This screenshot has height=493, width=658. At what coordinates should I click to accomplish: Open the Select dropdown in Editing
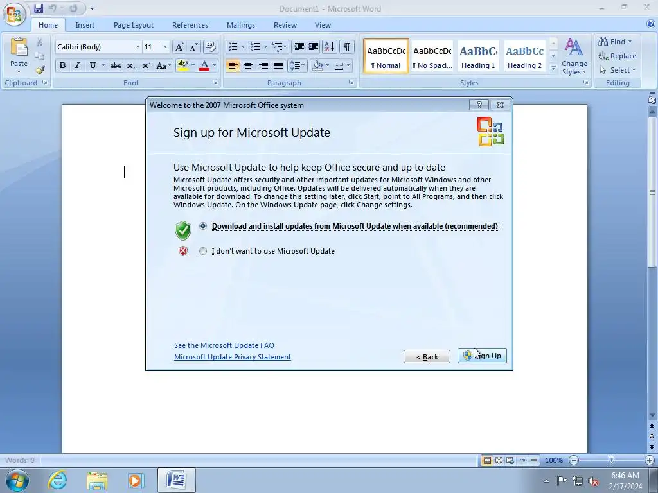coord(618,70)
